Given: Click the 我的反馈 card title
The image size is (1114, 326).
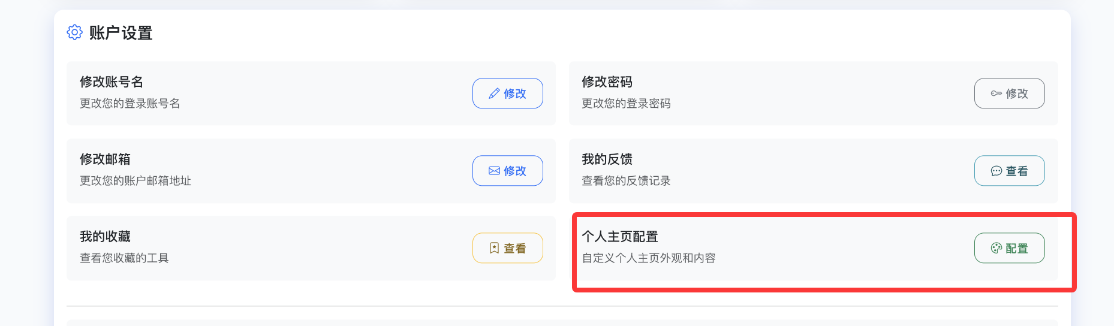Looking at the screenshot, I should (607, 159).
